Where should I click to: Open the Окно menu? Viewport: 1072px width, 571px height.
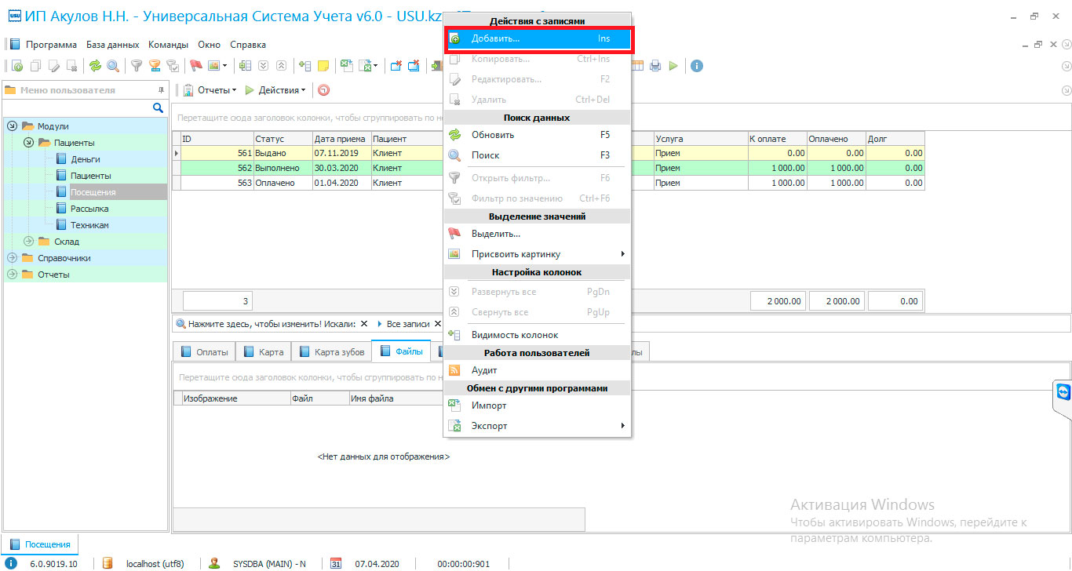(210, 45)
